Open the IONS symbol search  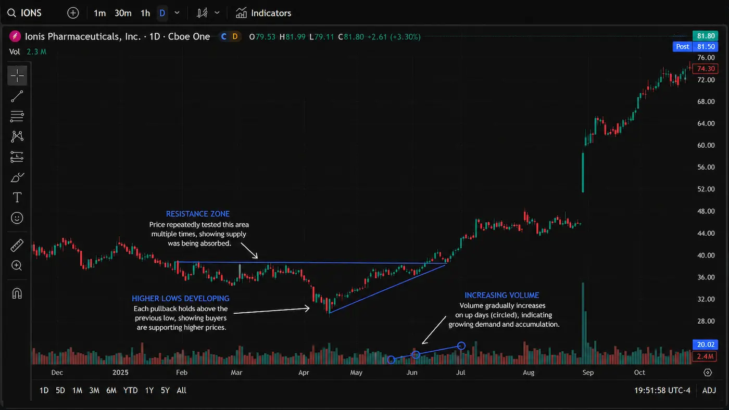[x=25, y=13]
